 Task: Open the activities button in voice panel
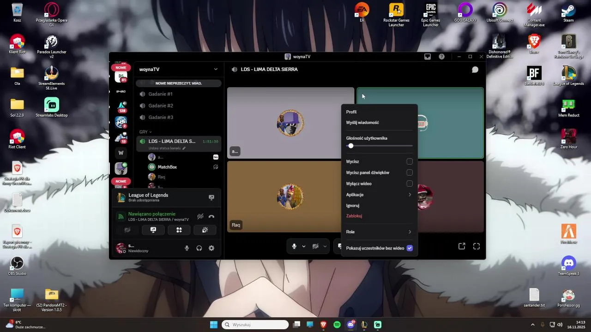pyautogui.click(x=179, y=230)
